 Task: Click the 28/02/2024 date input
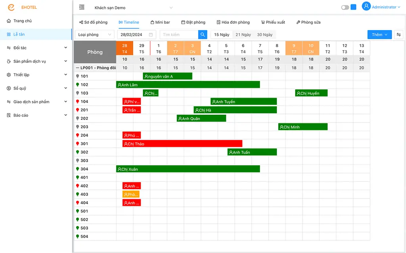(x=136, y=35)
